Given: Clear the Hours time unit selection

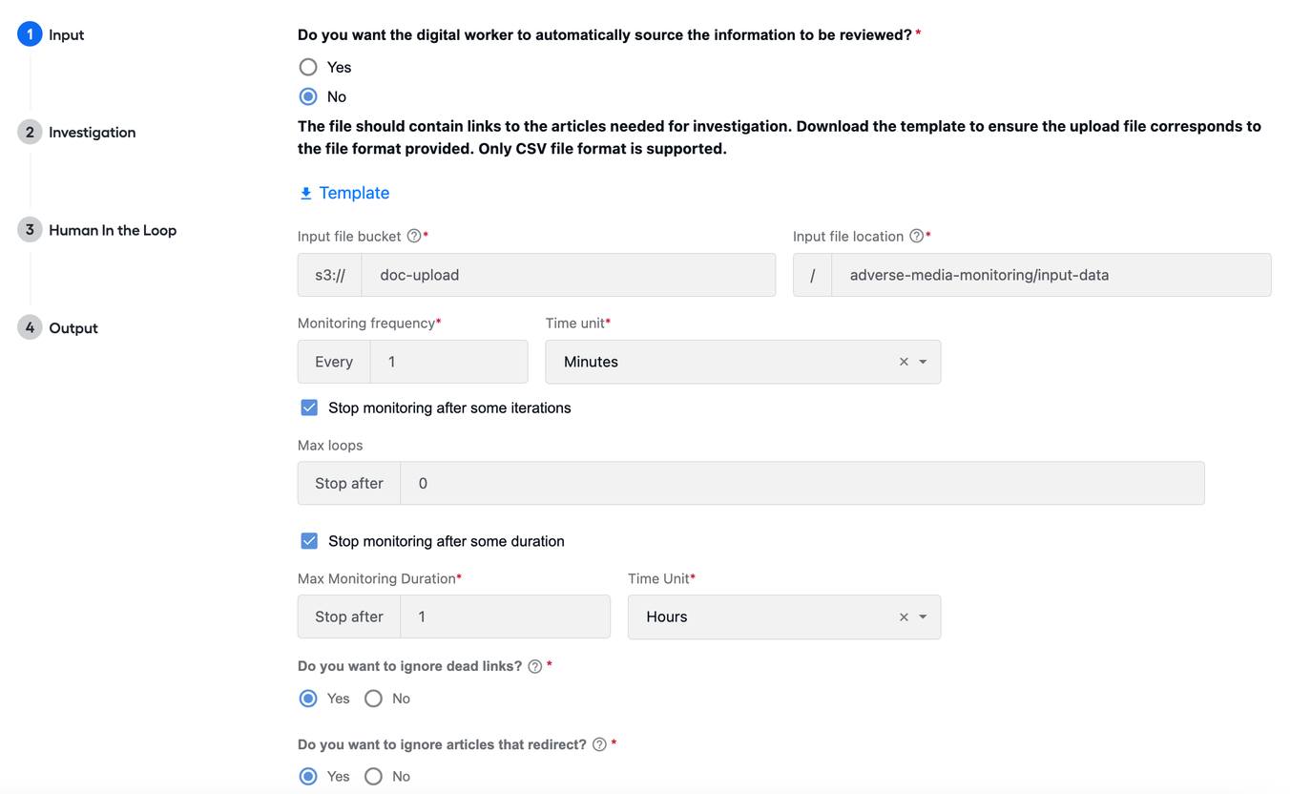Looking at the screenshot, I should point(904,616).
